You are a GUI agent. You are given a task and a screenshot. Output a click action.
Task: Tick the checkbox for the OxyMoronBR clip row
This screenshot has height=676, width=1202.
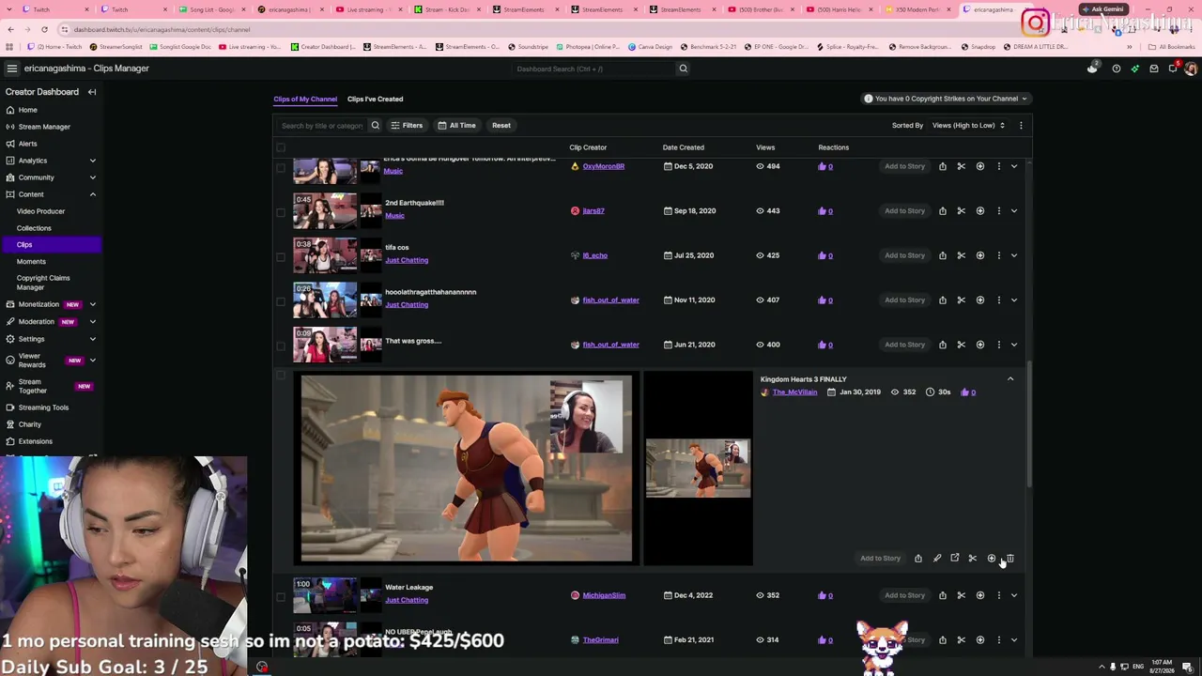281,167
